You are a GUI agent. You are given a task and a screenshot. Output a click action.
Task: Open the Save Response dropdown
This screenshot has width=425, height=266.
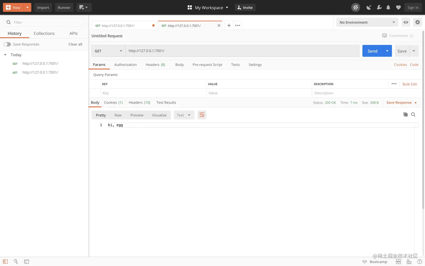pyautogui.click(x=401, y=102)
